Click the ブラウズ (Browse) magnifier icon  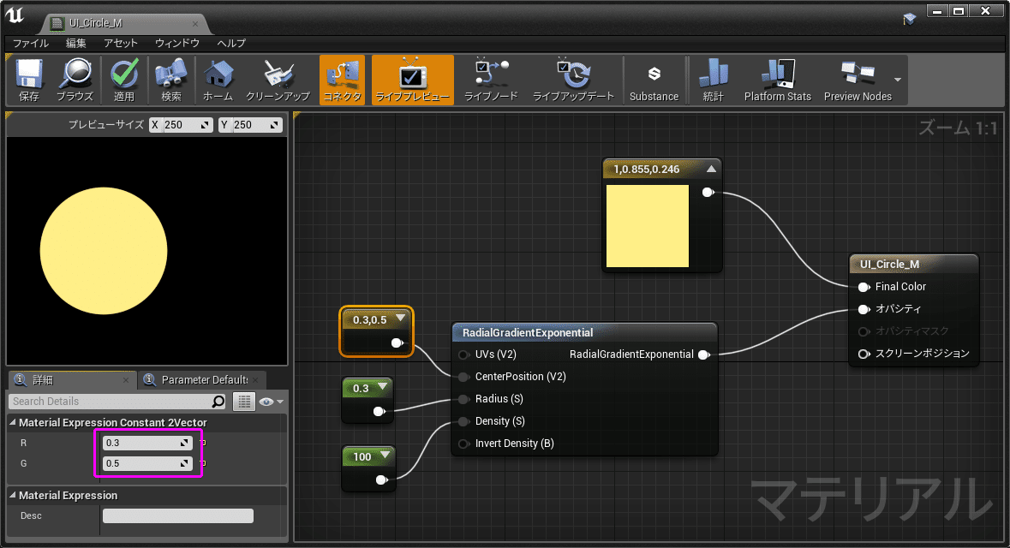75,80
